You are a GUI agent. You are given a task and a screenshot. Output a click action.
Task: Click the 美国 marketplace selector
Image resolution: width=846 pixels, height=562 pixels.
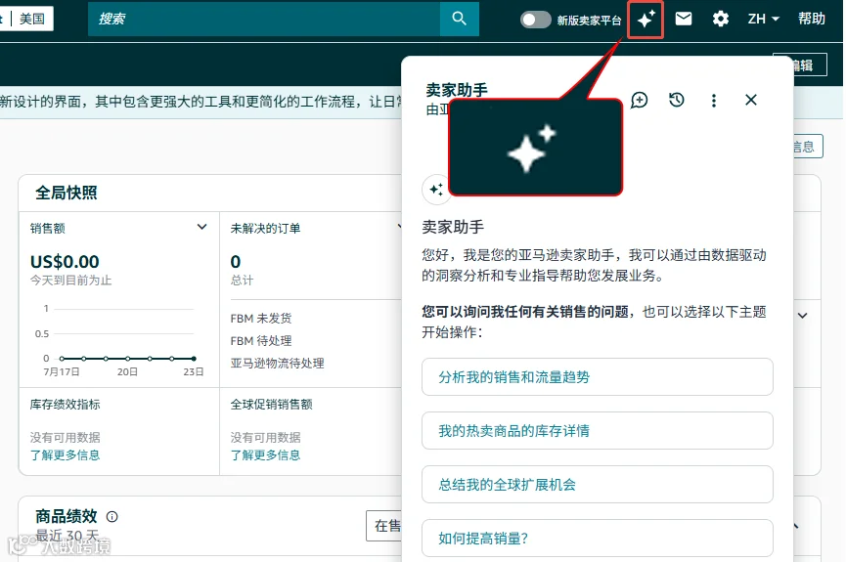click(32, 19)
